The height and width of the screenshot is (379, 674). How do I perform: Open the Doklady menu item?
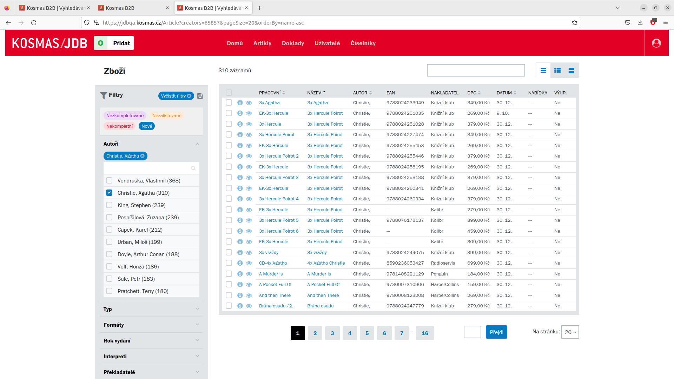[x=293, y=43]
